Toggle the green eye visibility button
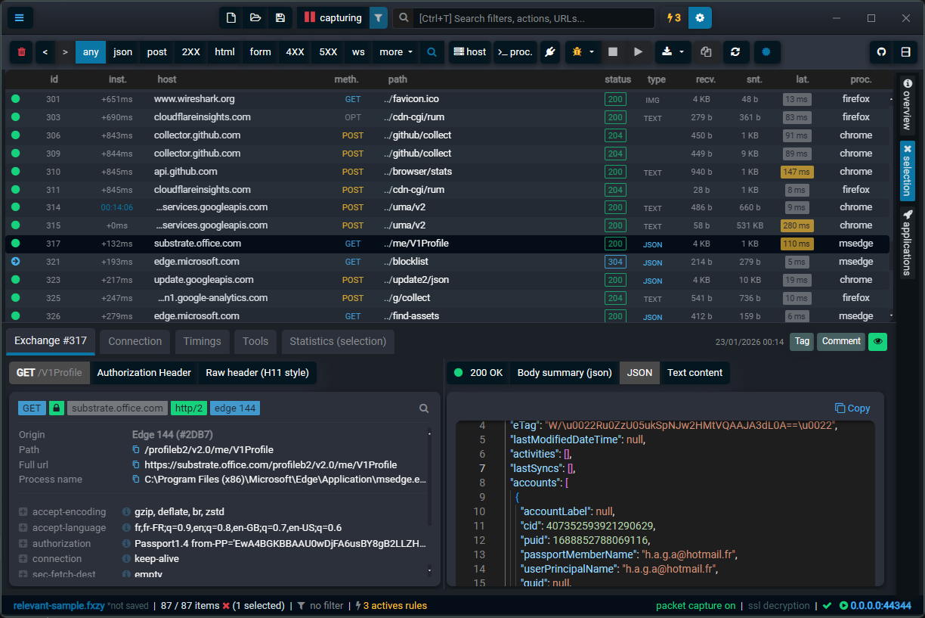The height and width of the screenshot is (618, 925). tap(877, 342)
